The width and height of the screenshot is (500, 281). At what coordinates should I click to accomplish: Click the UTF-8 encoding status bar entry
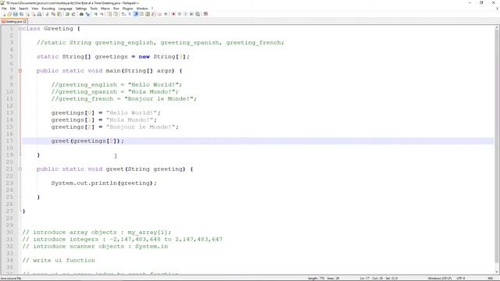point(461,279)
